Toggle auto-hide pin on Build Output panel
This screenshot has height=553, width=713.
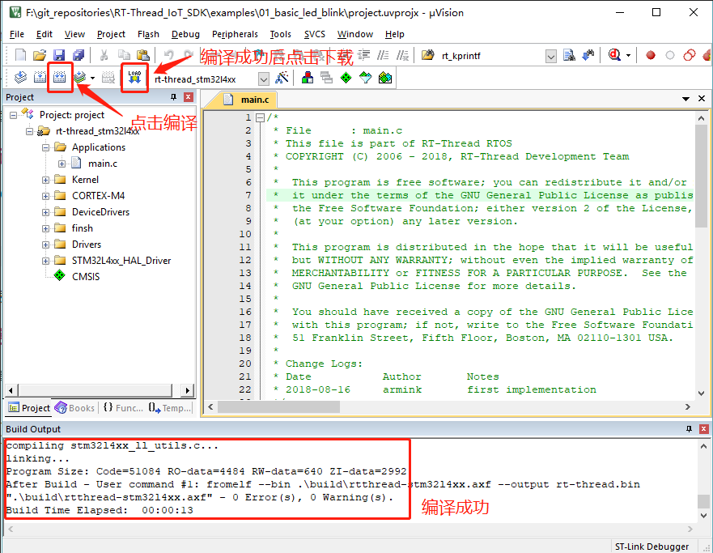click(689, 429)
